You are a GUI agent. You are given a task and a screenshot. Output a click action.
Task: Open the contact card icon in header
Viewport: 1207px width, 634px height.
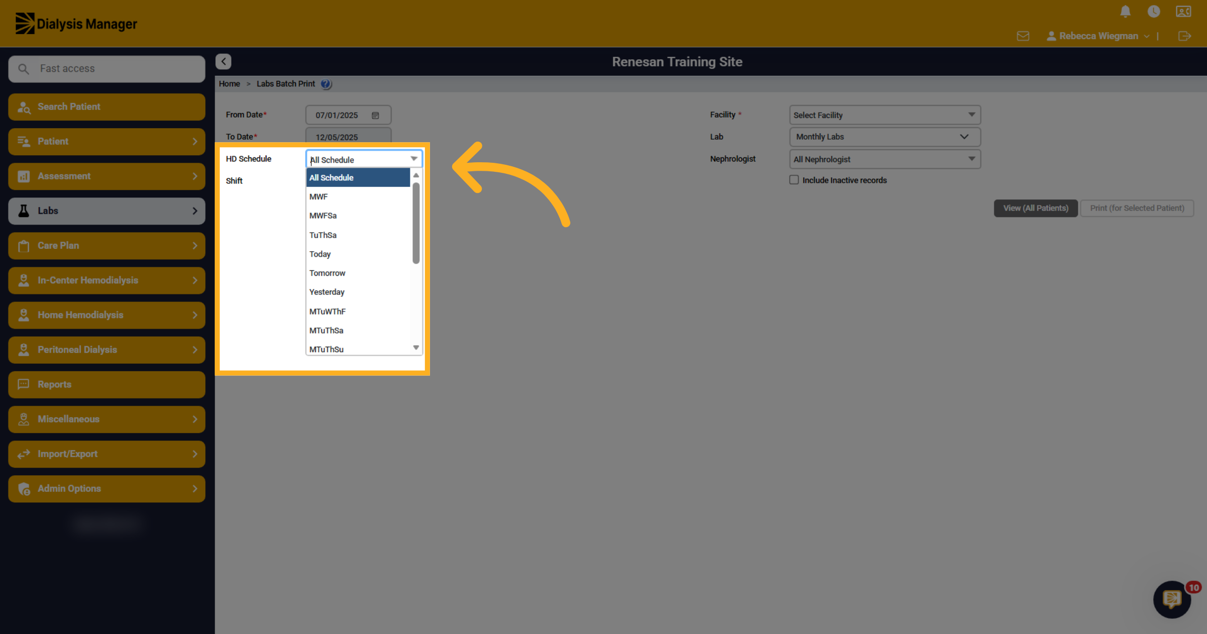tap(1183, 11)
